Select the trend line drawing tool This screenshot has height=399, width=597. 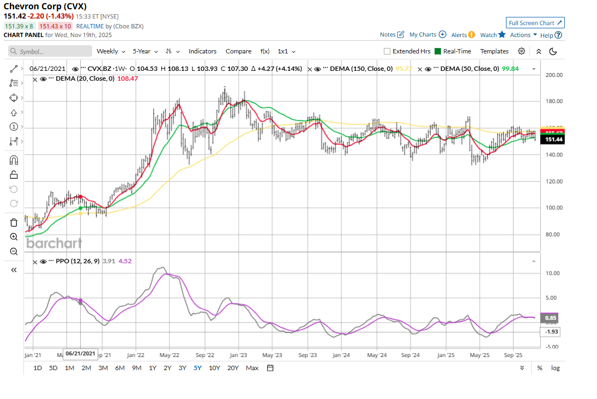click(14, 69)
